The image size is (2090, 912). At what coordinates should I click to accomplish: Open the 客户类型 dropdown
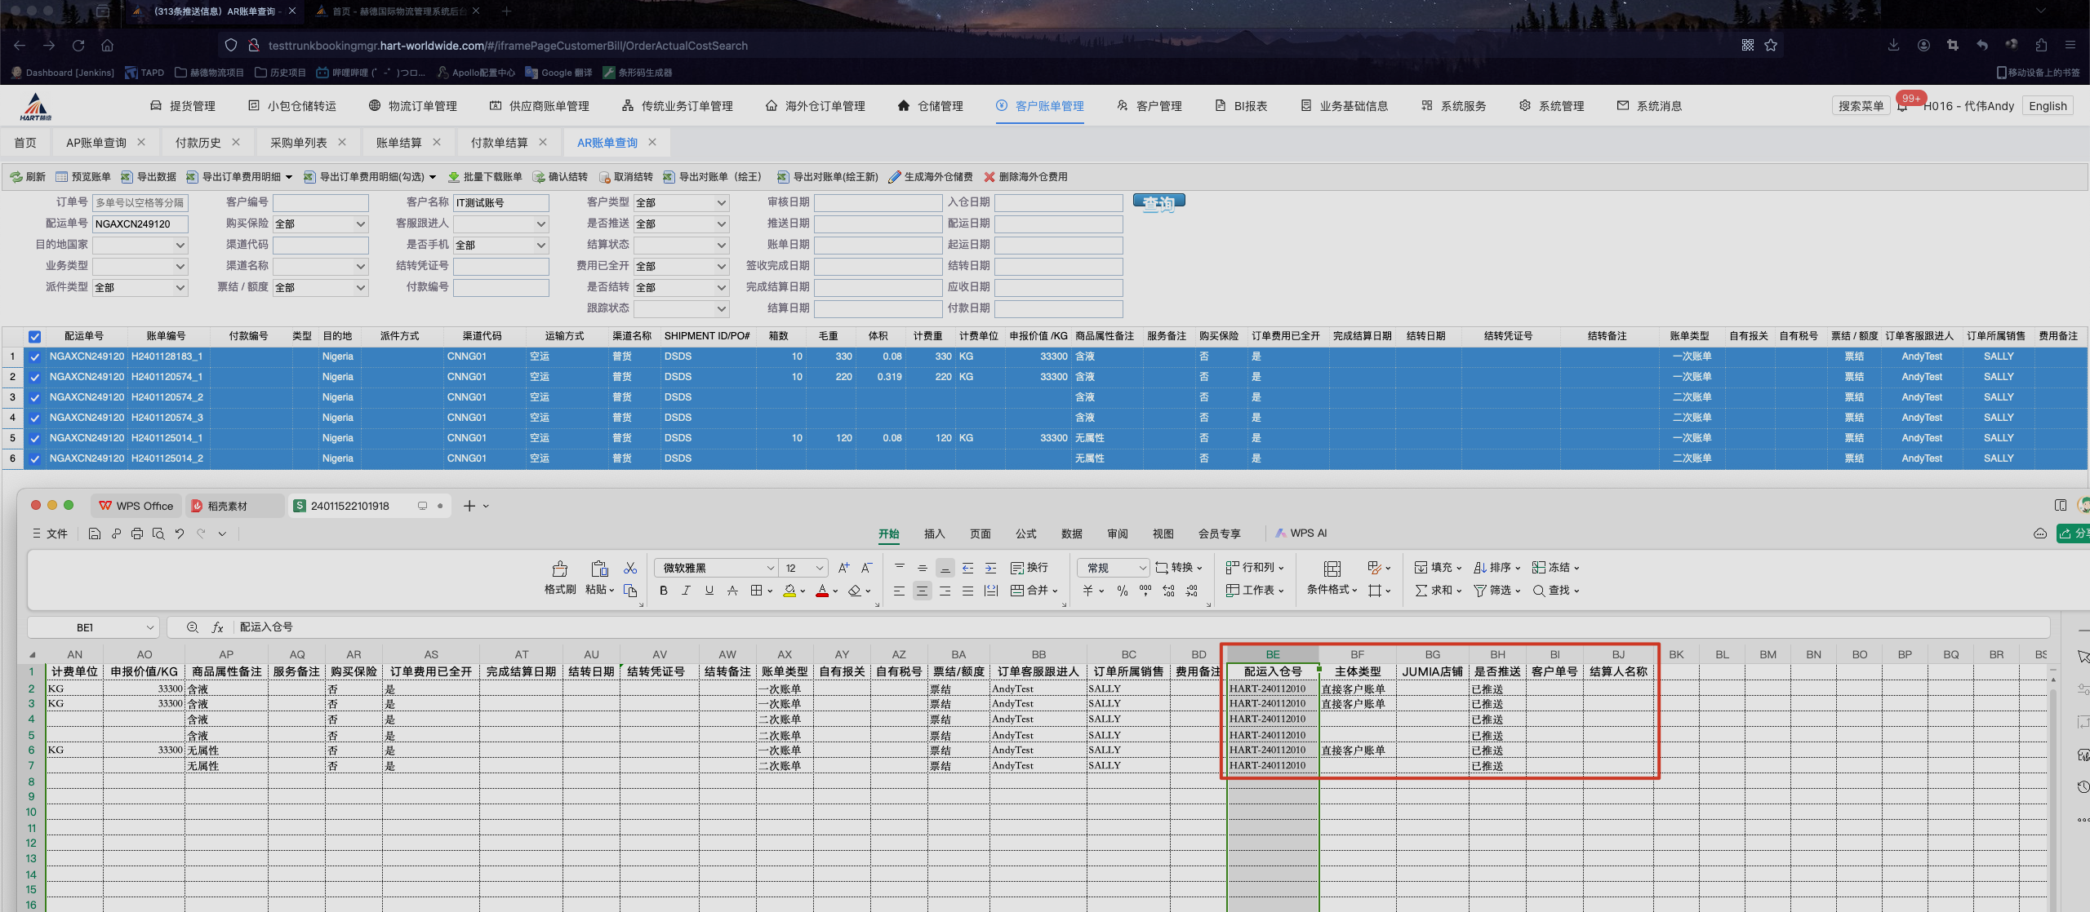click(x=681, y=202)
